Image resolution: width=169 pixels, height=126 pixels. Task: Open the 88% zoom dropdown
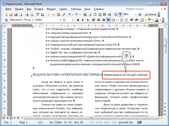click(136, 15)
